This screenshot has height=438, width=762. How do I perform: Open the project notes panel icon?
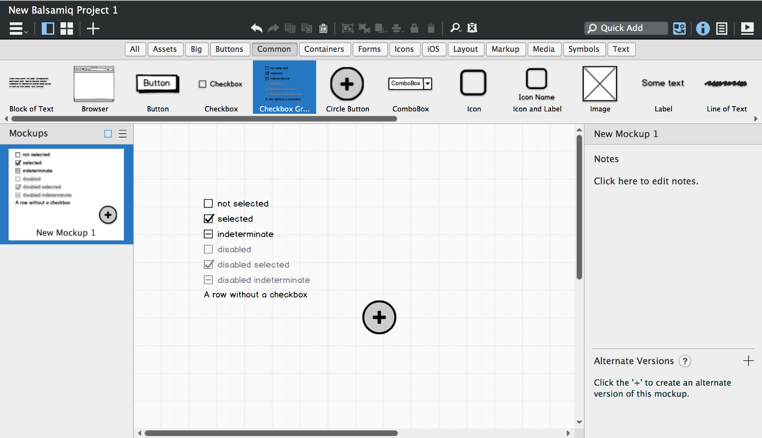(x=722, y=29)
